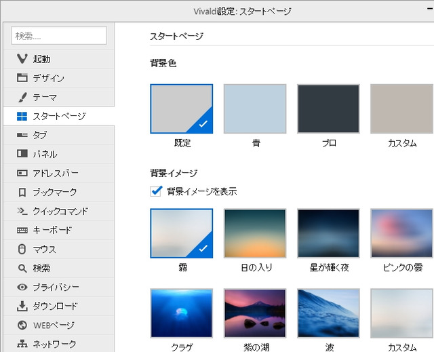
Task: Open パネル settings page
Action: click(x=59, y=154)
